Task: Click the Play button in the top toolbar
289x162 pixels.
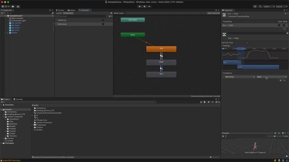Action: 140,6
